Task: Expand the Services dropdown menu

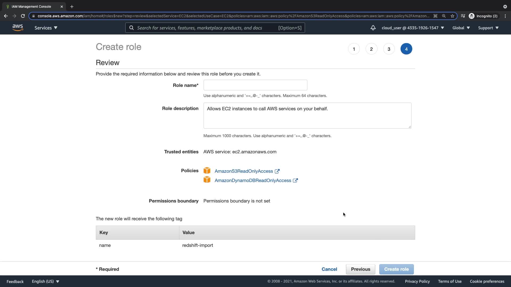Action: 46,28
